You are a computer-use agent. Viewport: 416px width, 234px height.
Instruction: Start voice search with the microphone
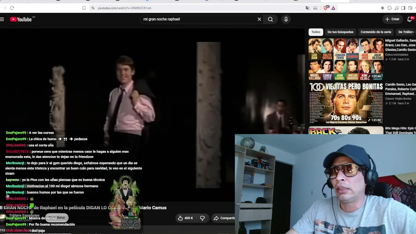(286, 19)
